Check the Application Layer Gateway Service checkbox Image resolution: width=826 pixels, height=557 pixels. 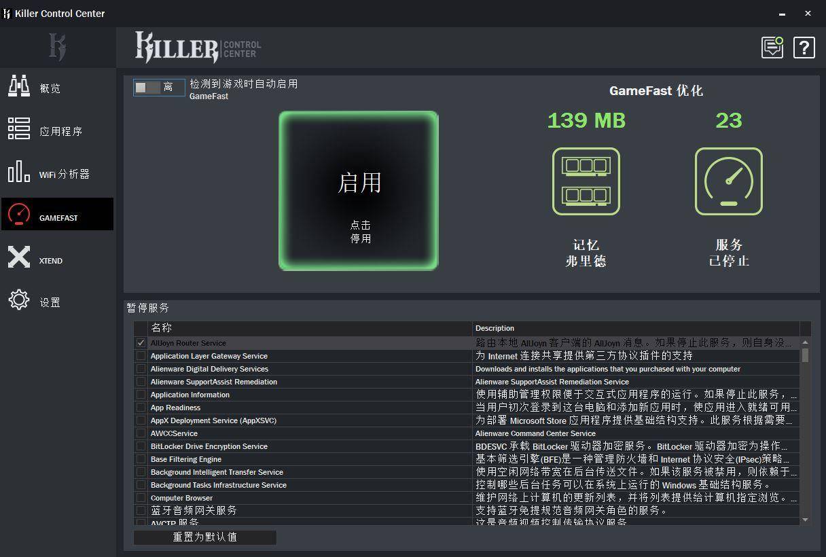140,356
